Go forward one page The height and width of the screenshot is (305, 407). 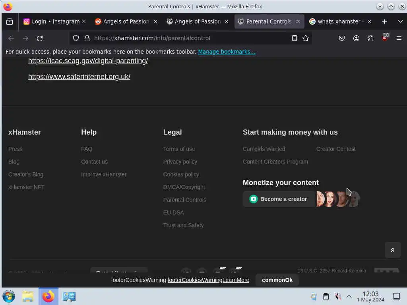pos(25,39)
